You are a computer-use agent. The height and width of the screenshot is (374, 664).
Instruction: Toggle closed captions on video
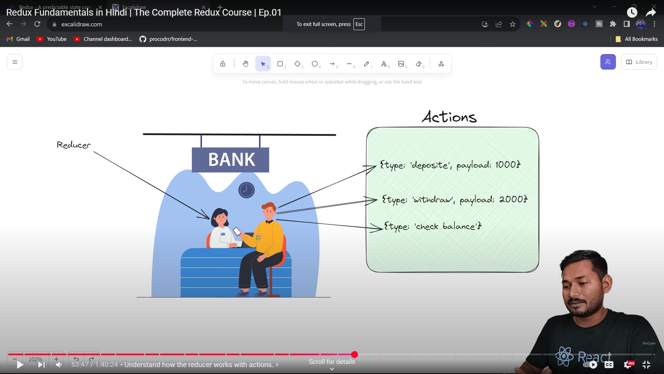(609, 364)
